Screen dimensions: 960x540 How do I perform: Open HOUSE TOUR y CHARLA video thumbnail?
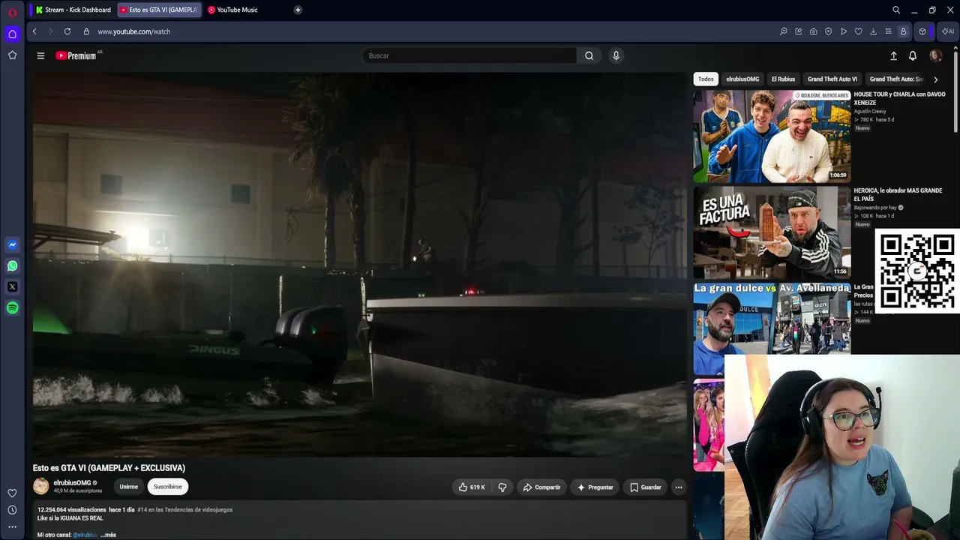click(x=772, y=136)
